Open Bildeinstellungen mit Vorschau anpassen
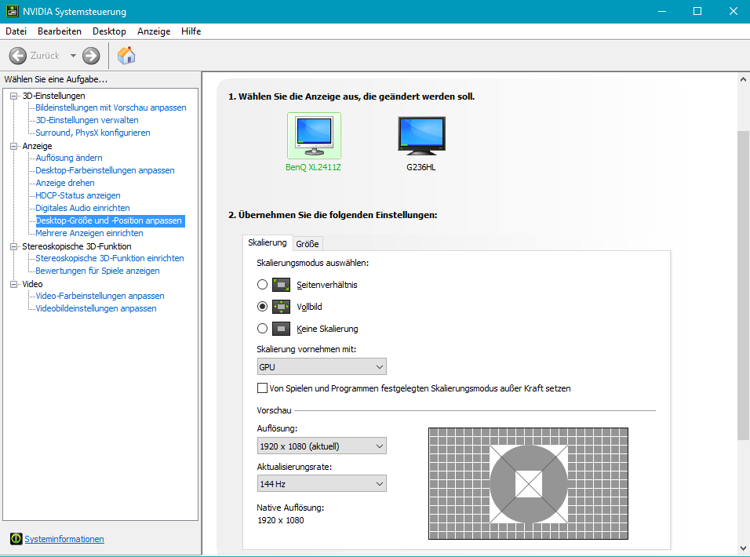The image size is (750, 557). [111, 107]
